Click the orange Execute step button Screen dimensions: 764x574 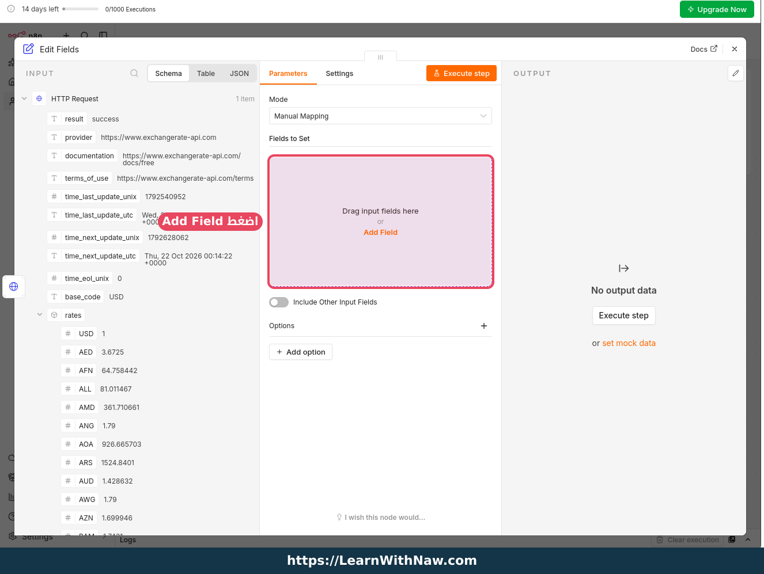462,73
